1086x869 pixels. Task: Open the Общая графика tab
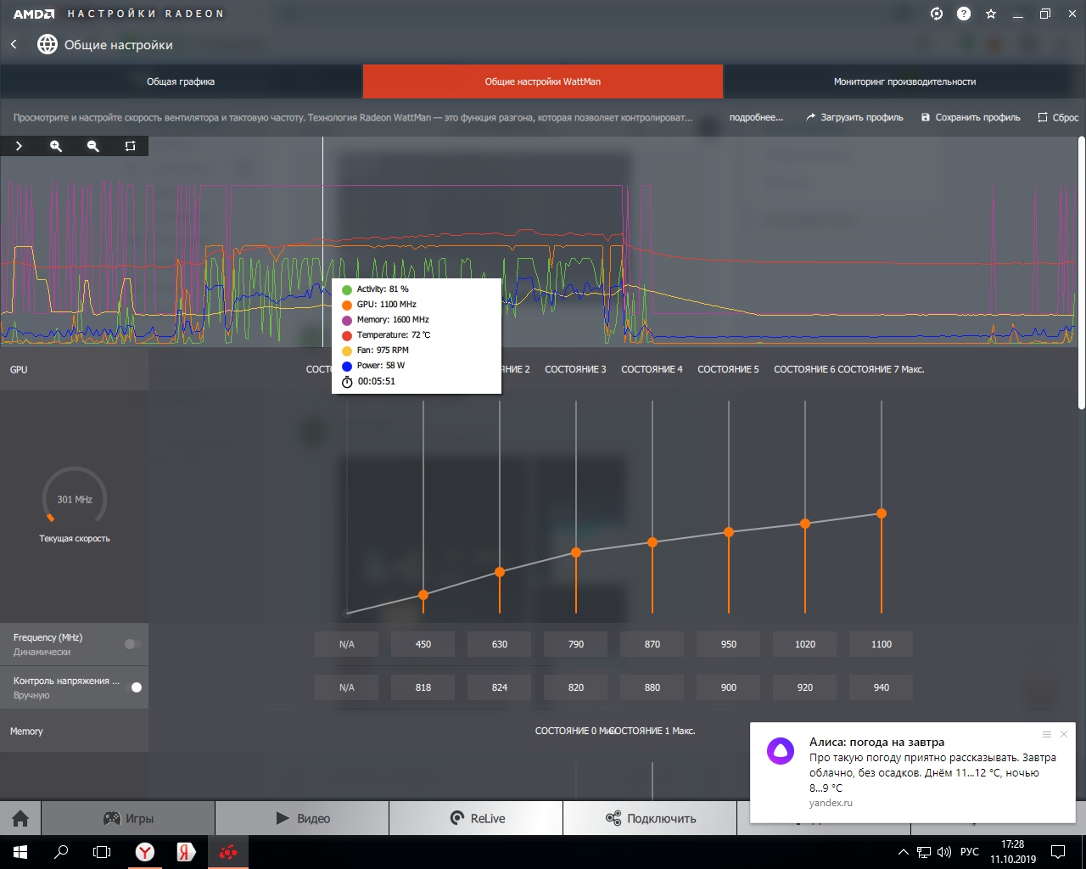[181, 81]
